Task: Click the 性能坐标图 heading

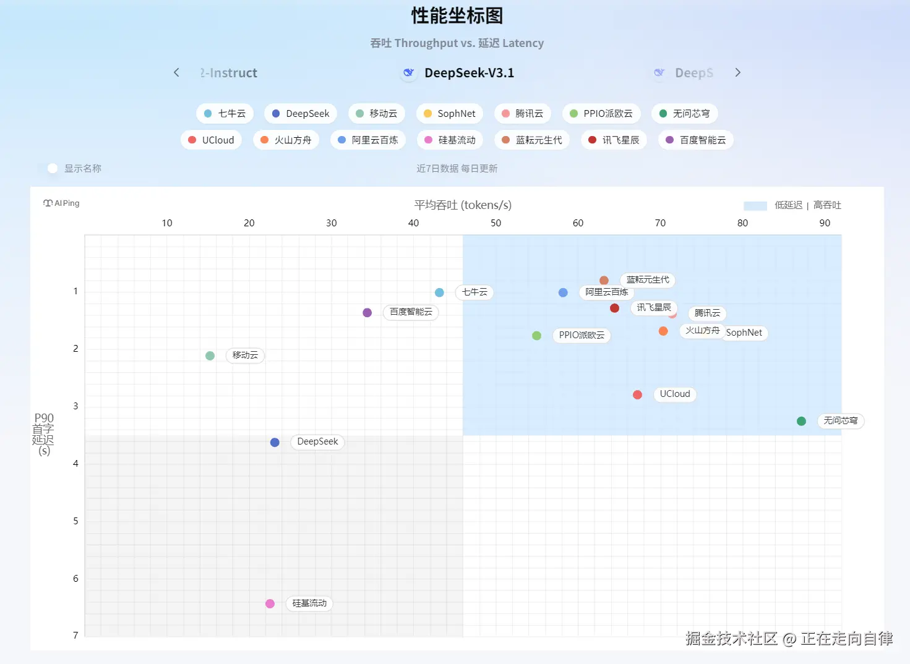Action: click(x=457, y=15)
